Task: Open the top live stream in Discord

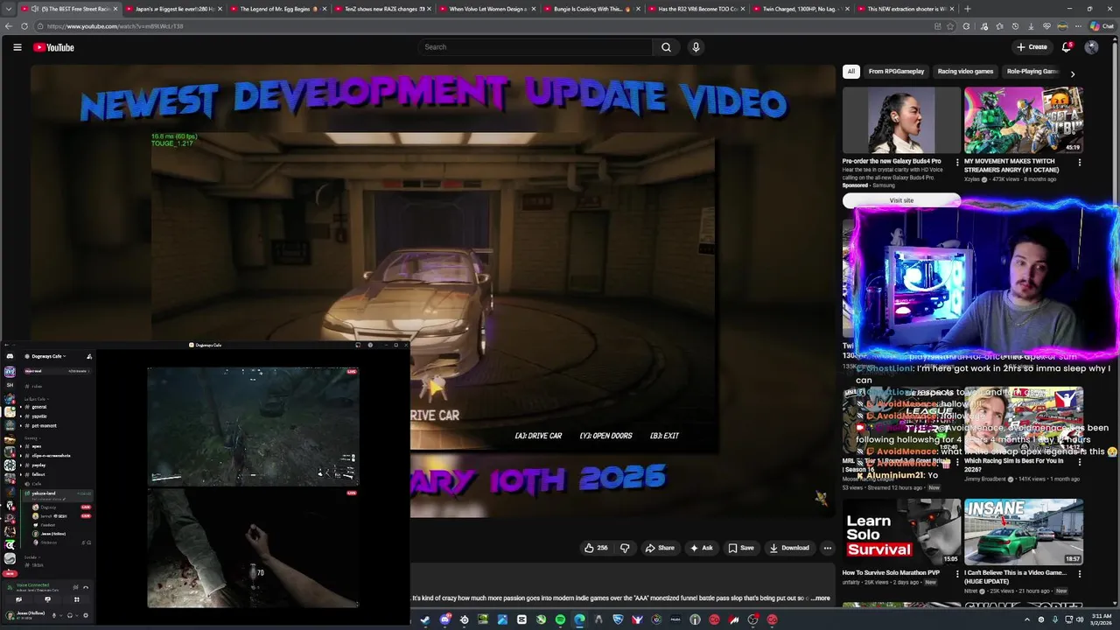Action: [253, 426]
